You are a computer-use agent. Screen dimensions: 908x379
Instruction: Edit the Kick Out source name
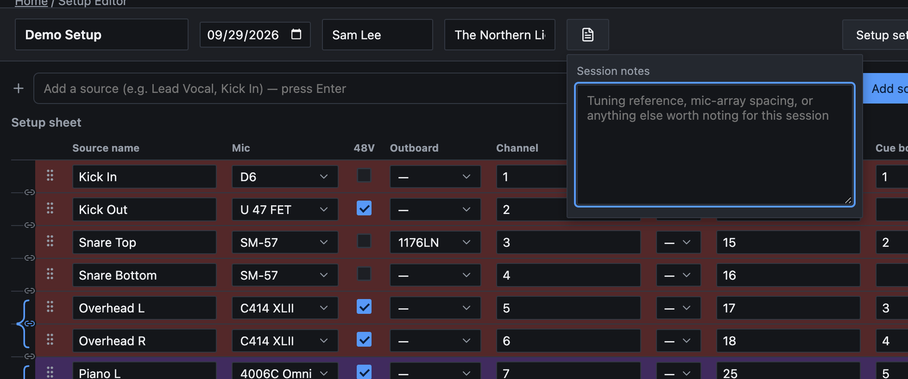click(x=144, y=210)
